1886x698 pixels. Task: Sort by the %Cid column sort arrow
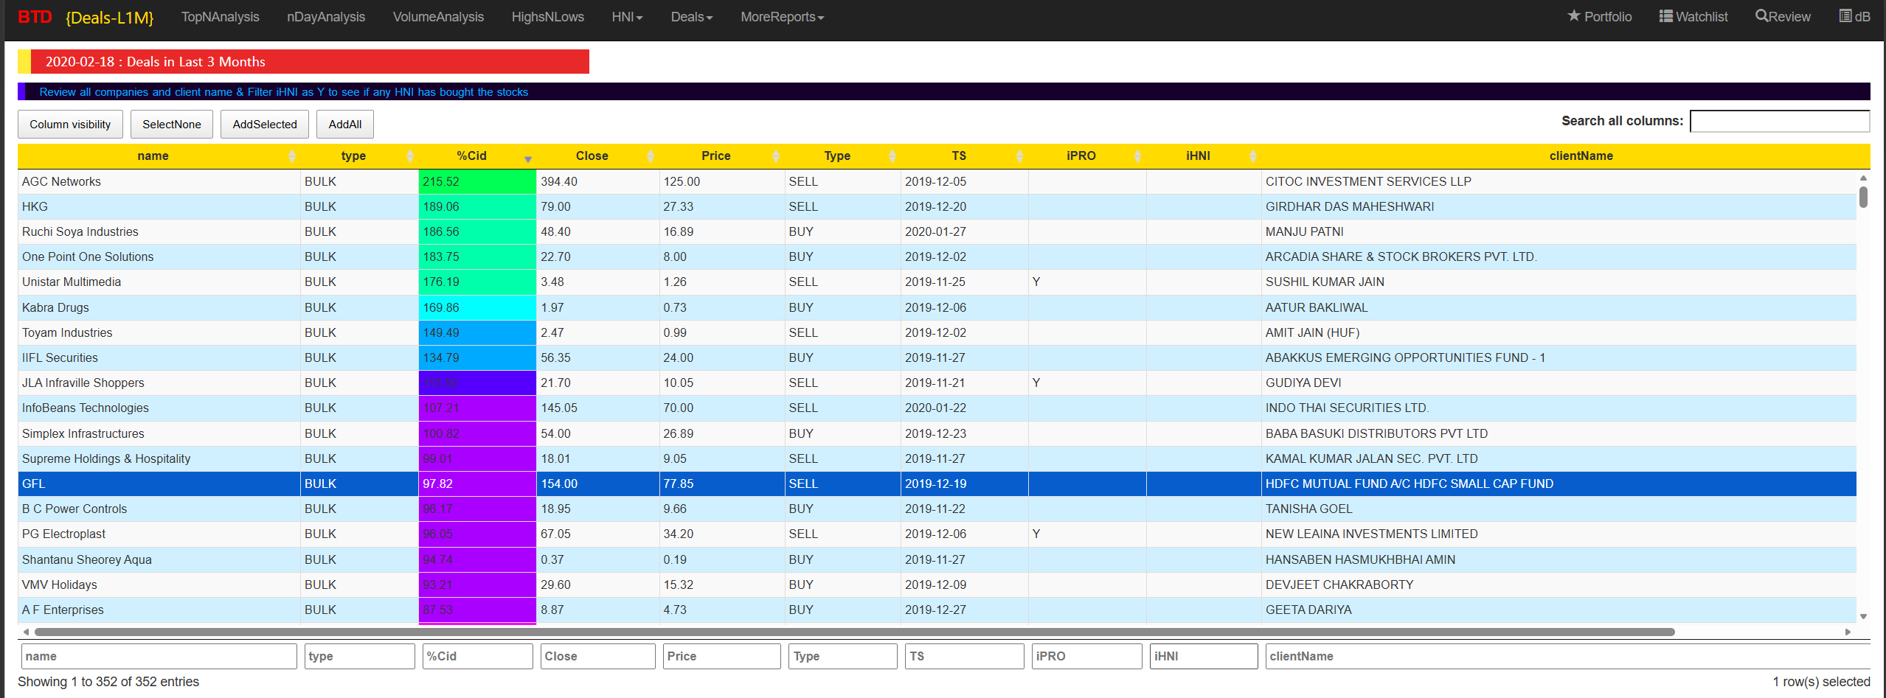(528, 159)
